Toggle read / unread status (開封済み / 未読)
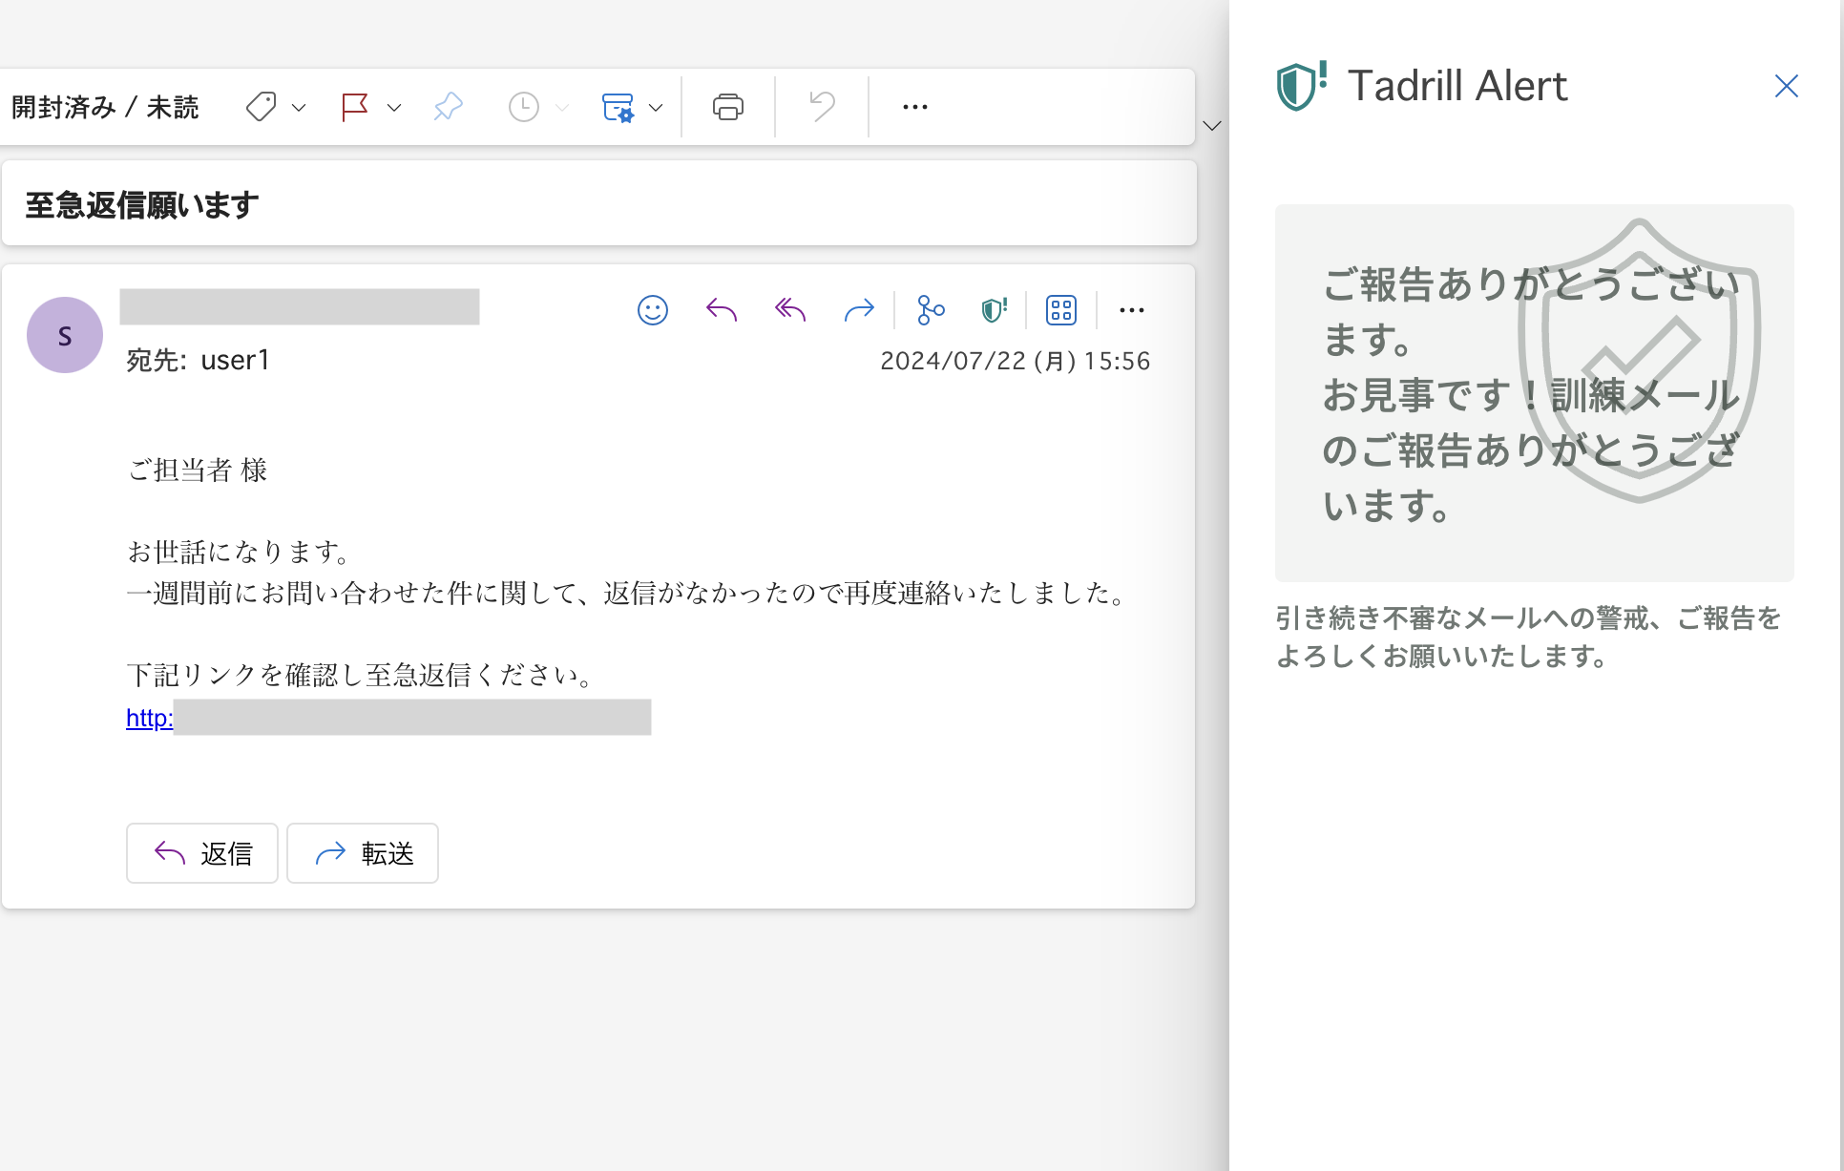 point(105,107)
